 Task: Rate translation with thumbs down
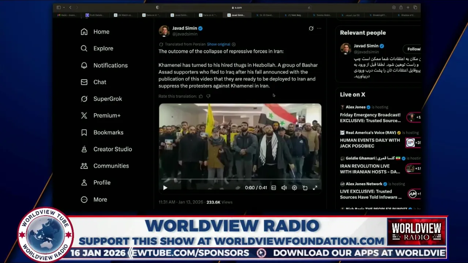208,96
